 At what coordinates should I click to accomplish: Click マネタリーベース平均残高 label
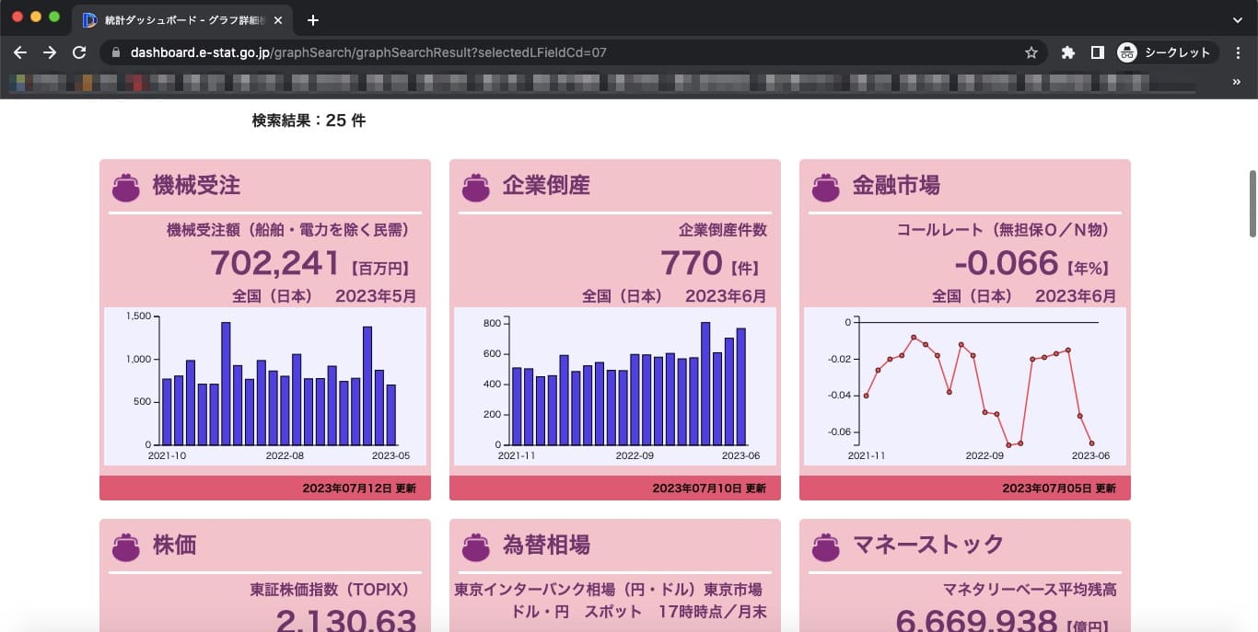coord(1030,590)
